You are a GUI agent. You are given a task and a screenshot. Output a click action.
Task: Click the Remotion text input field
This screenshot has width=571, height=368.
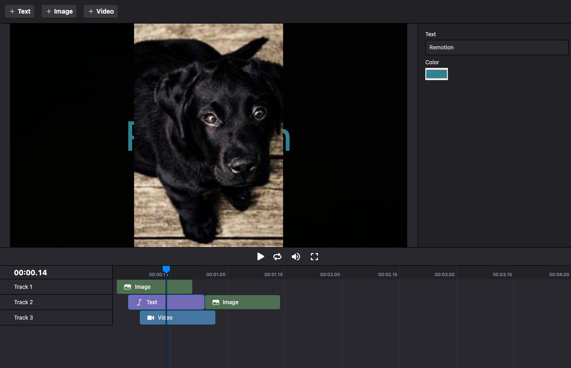[496, 48]
